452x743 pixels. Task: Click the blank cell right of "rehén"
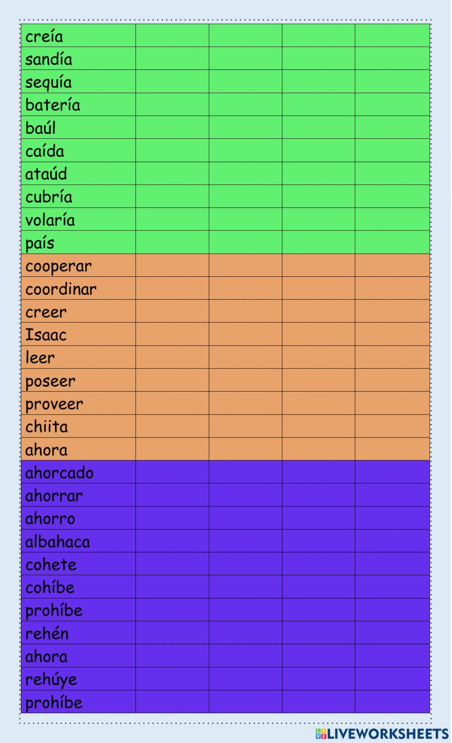(172, 633)
